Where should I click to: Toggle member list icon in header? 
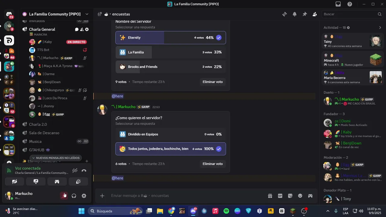click(x=315, y=14)
